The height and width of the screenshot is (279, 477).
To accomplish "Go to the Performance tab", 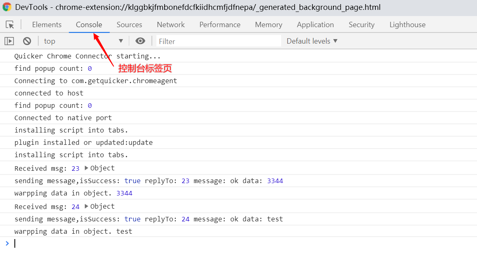I will (x=220, y=25).
